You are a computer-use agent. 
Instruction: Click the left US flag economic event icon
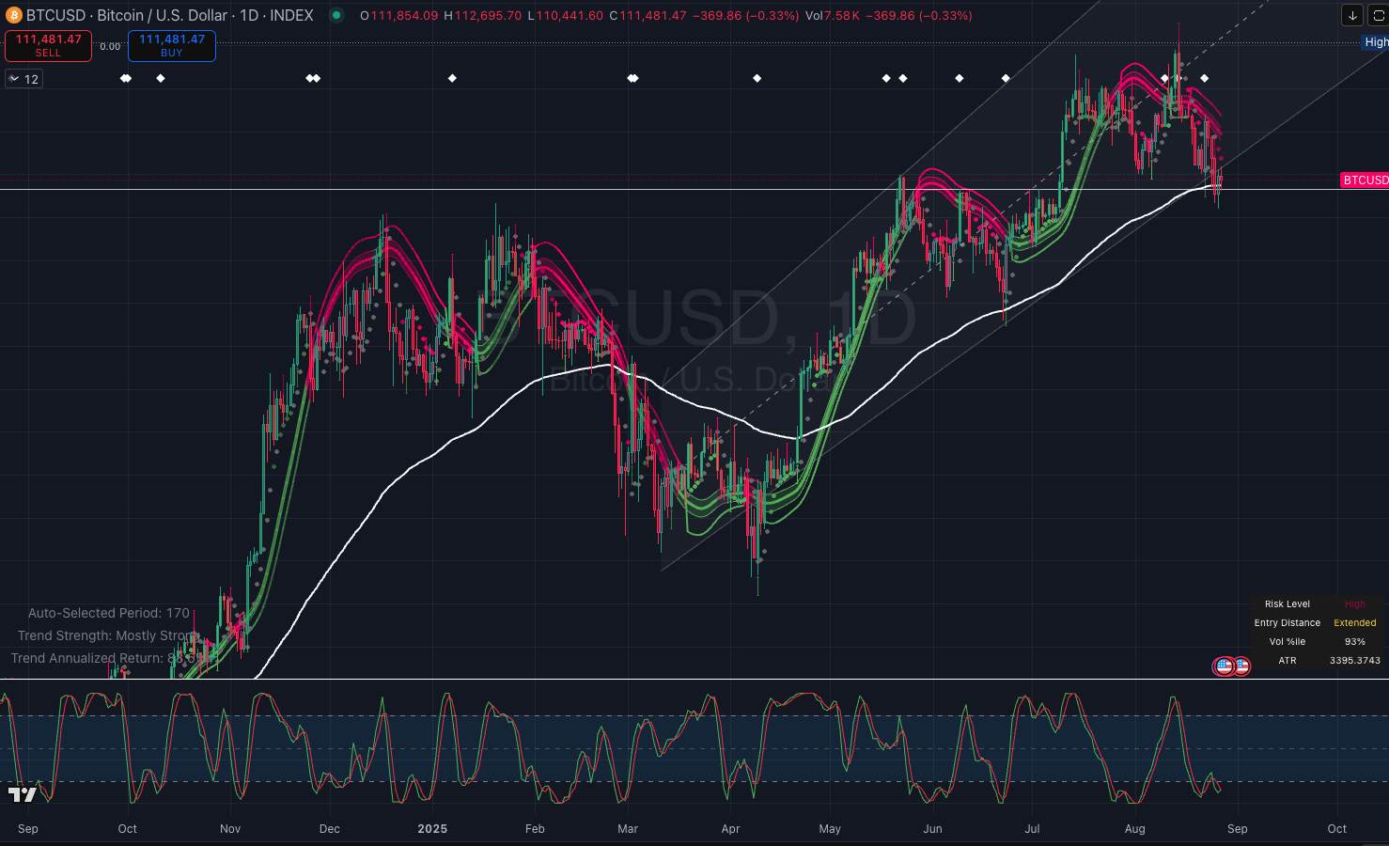coord(1223,666)
